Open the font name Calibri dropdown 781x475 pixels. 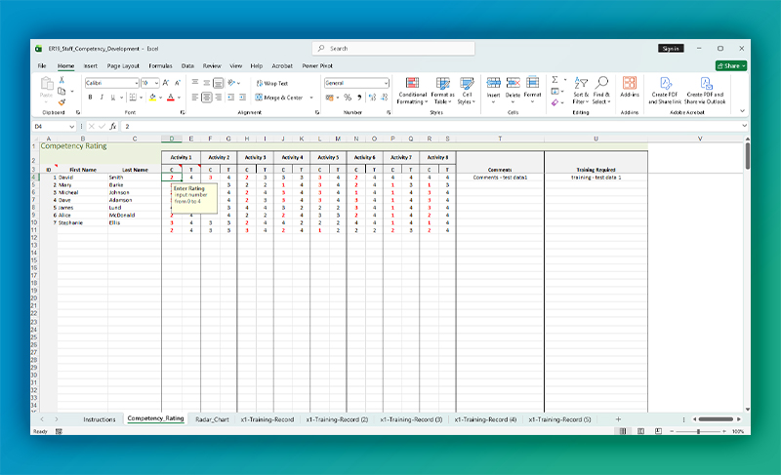tap(136, 84)
